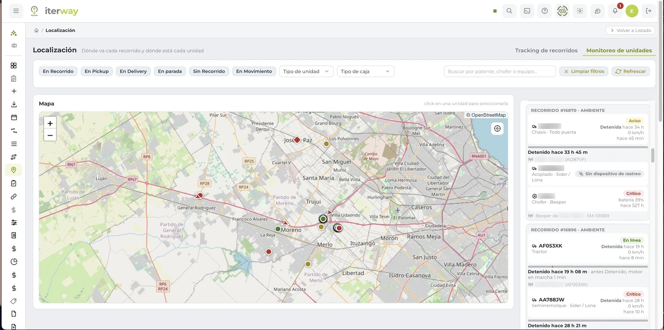Toggle the En Movimiento filter chip
This screenshot has width=664, height=330.
point(254,71)
